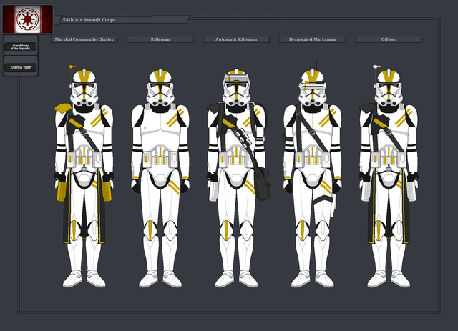Click the white helmet antenna on the Officer

click(377, 67)
